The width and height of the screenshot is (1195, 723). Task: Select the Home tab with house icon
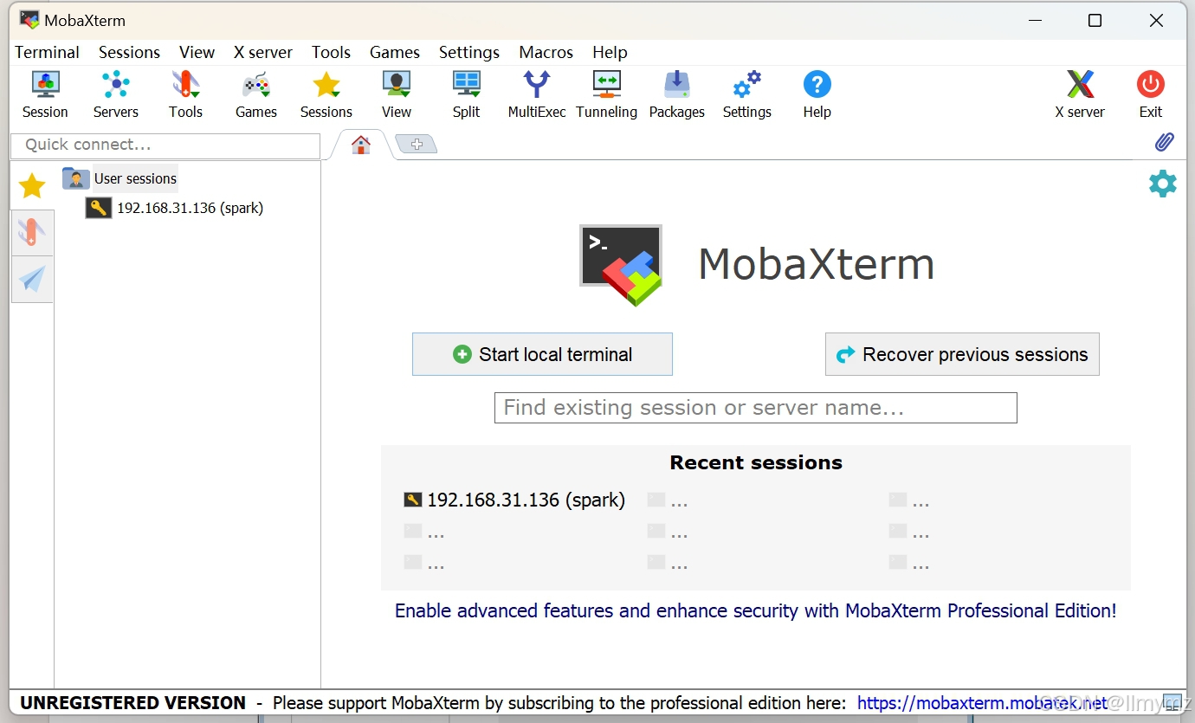tap(361, 145)
